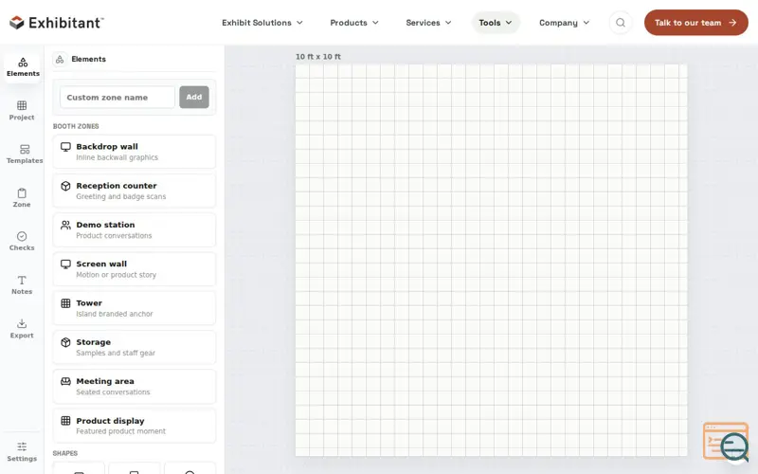Add a Demo station zone
The height and width of the screenshot is (474, 758).
coord(135,230)
